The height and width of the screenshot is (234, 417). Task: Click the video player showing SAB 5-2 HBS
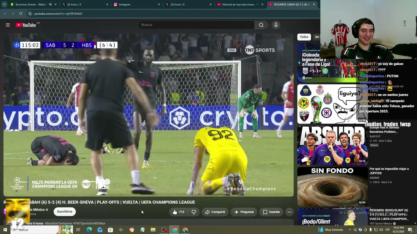point(149,115)
